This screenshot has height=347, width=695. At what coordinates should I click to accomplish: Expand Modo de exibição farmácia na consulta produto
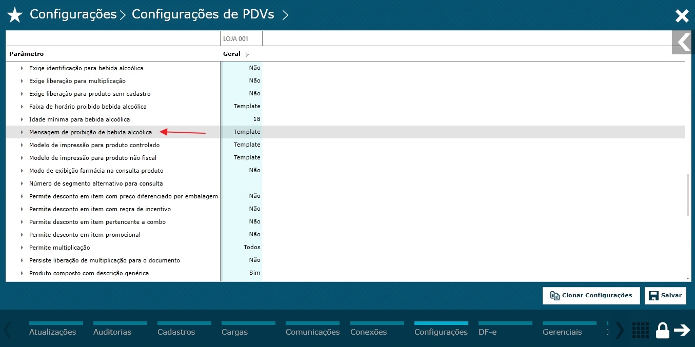22,171
